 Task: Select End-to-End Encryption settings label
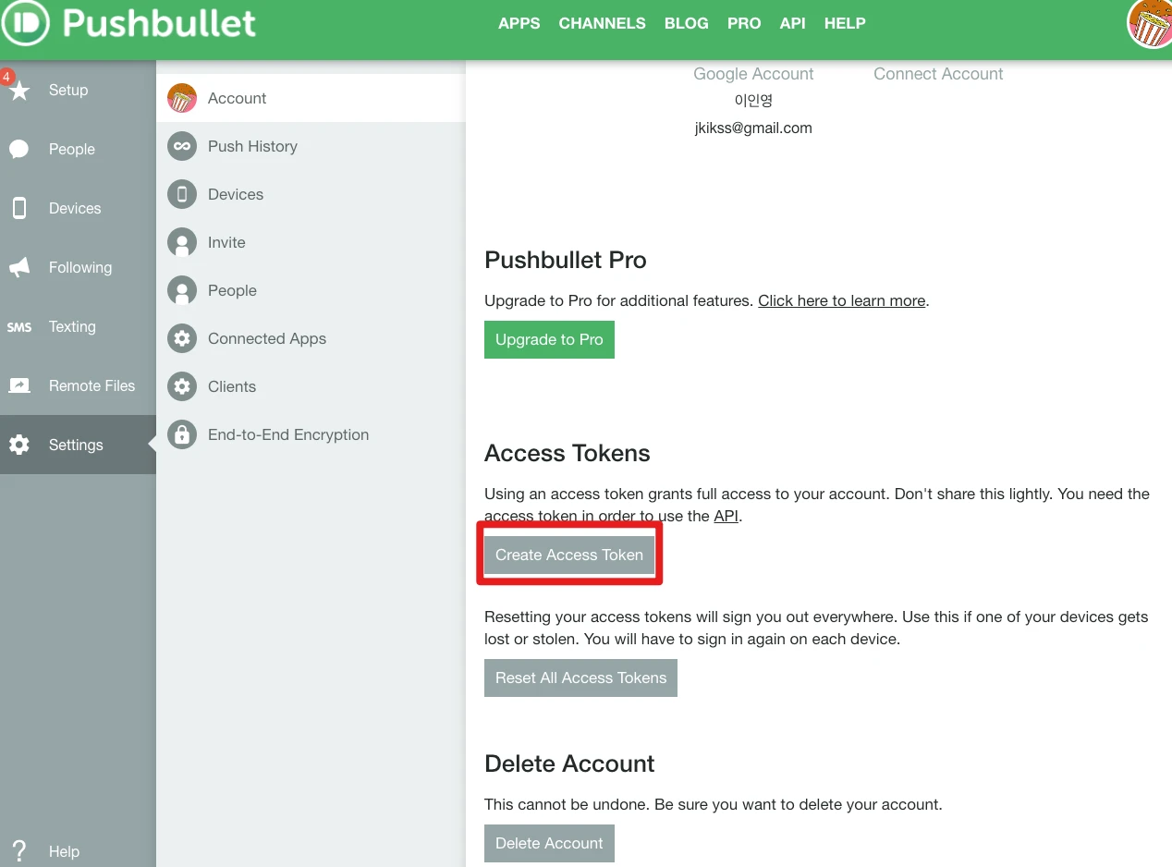tap(288, 434)
